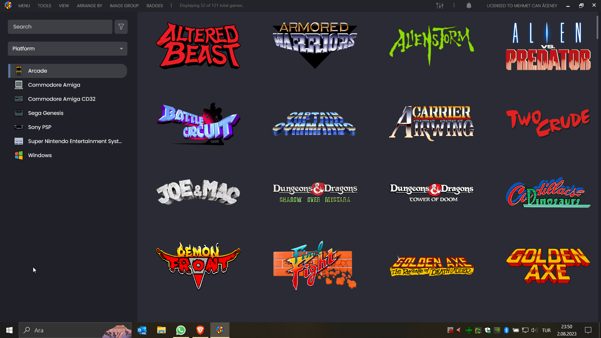Select Battle Circuit game logo
This screenshot has height=338, width=601.
tap(198, 124)
